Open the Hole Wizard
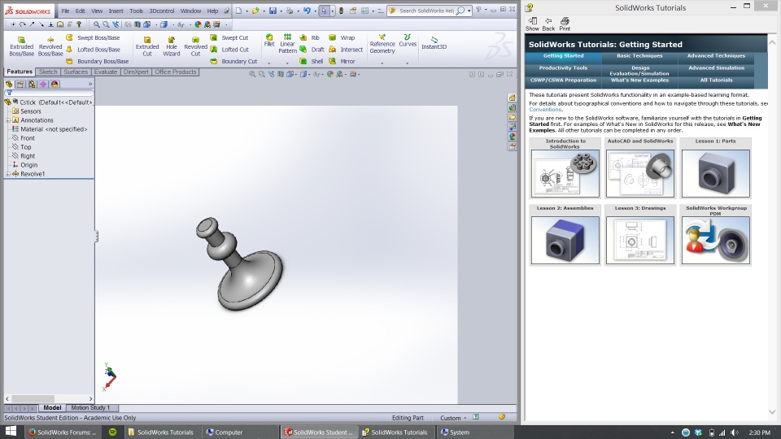 pyautogui.click(x=172, y=46)
